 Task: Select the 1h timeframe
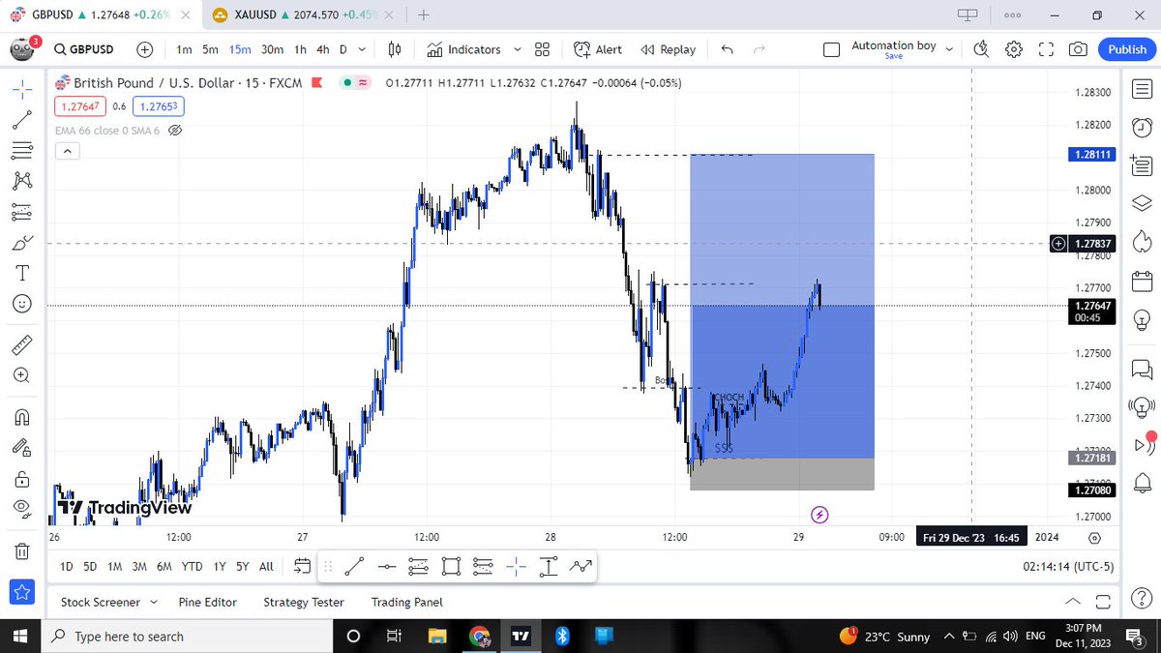click(x=301, y=49)
